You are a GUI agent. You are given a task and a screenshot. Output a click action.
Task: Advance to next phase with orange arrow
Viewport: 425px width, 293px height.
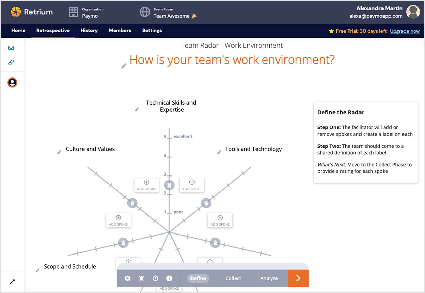(298, 278)
